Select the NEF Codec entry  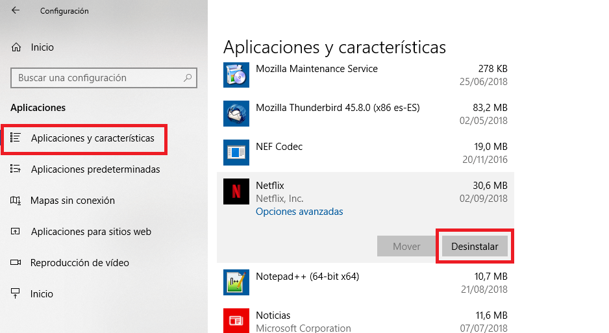coord(279,147)
